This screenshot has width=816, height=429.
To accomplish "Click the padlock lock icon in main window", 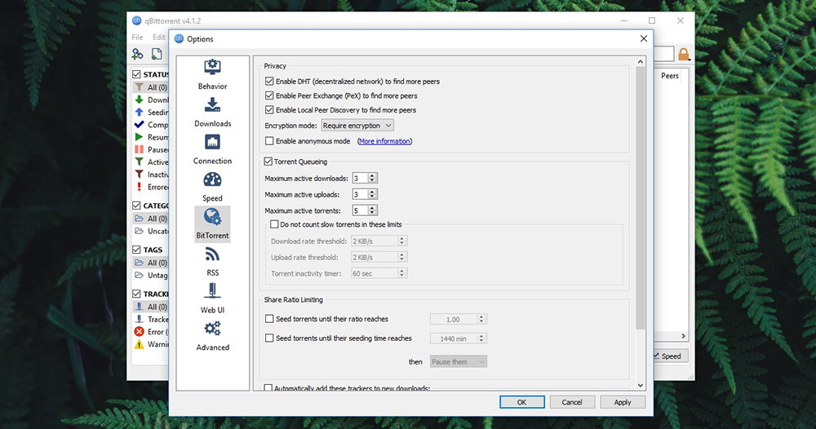I will (x=683, y=54).
